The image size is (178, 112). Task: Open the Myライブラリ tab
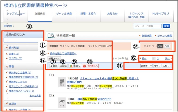point(161,14)
